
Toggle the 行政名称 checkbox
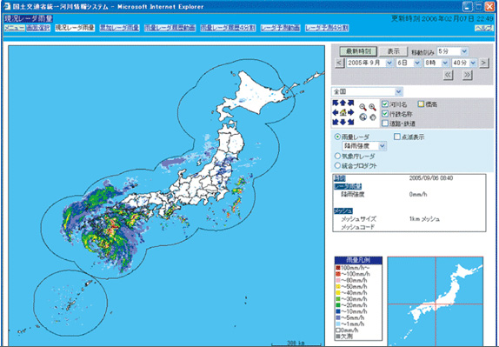(385, 114)
